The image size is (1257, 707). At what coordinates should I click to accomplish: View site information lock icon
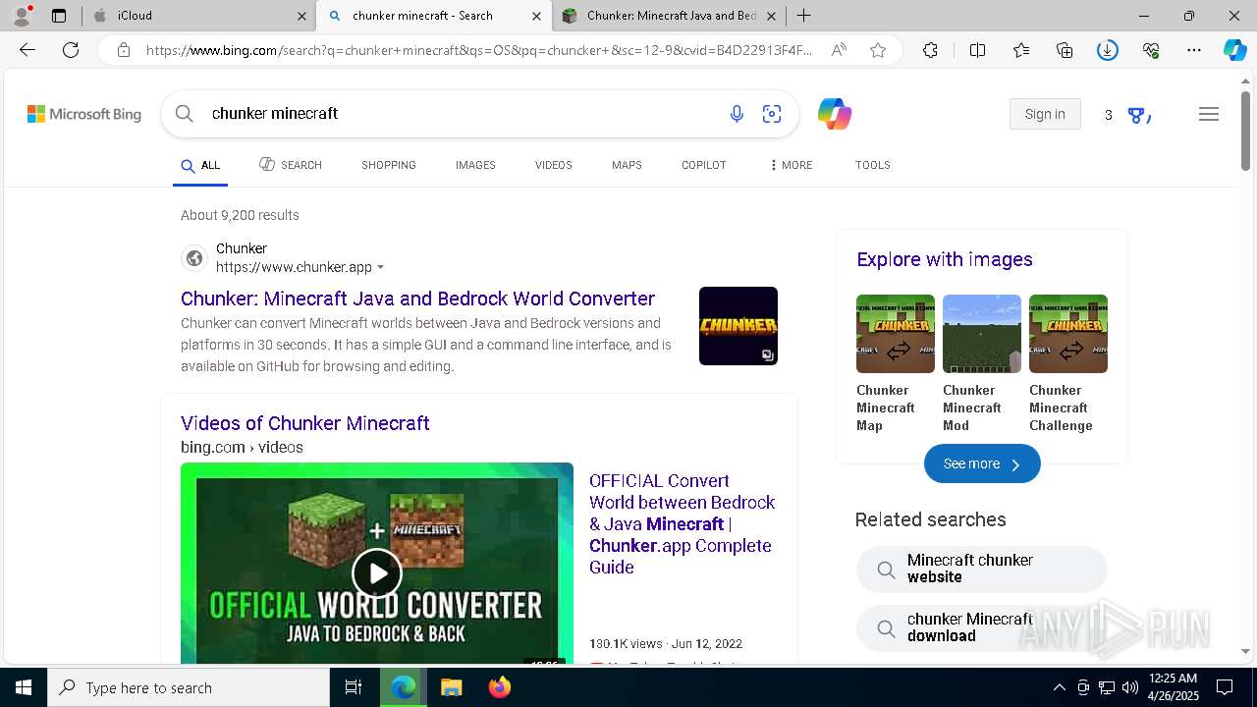[x=124, y=50]
